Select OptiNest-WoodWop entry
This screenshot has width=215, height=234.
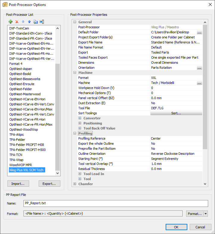[x=23, y=130]
